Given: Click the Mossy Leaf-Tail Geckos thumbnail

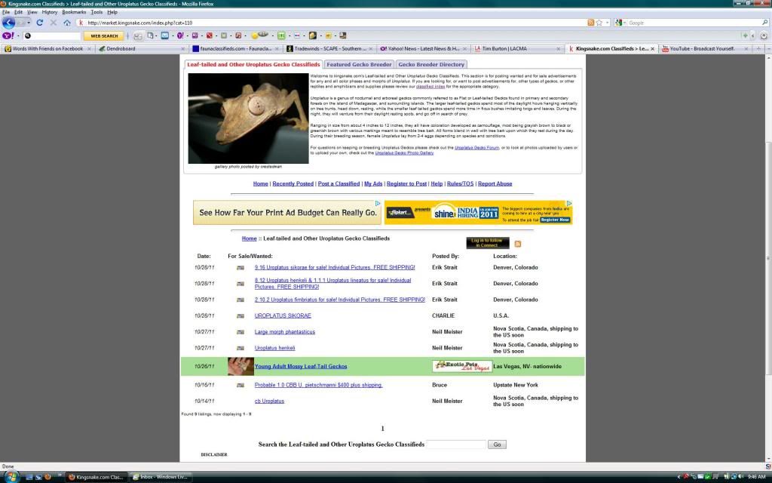Looking at the screenshot, I should pos(240,366).
